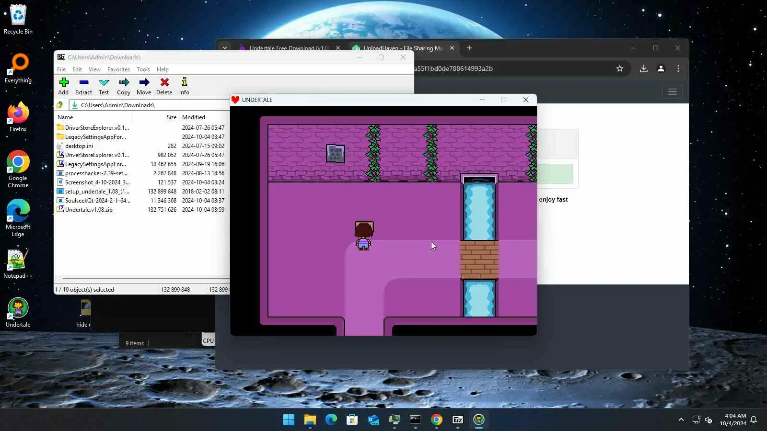The width and height of the screenshot is (767, 431).
Task: Close the Undertale Free Download tab
Action: (338, 48)
